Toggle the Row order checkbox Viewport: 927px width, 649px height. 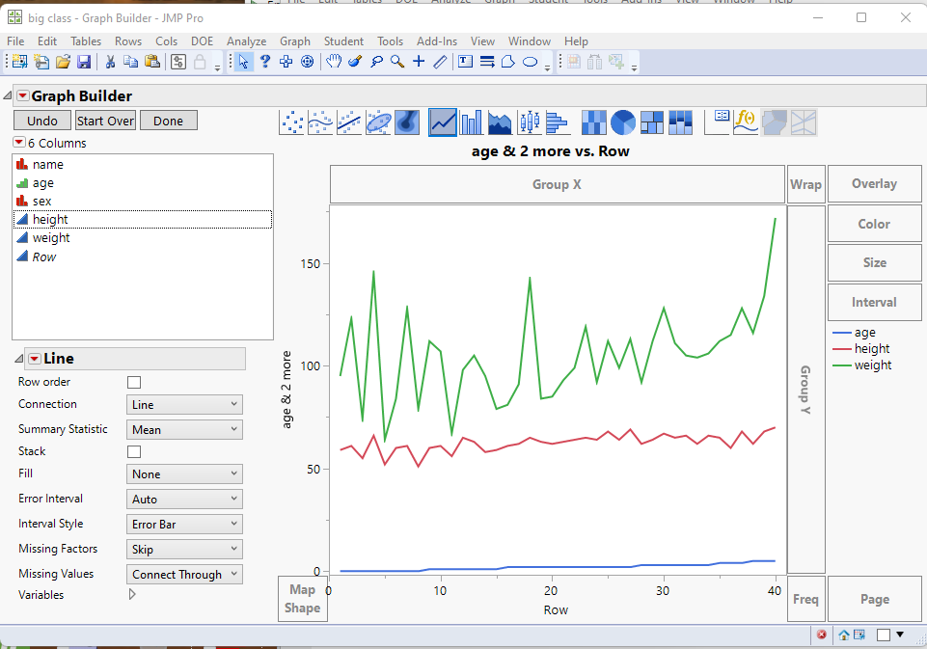pos(134,383)
